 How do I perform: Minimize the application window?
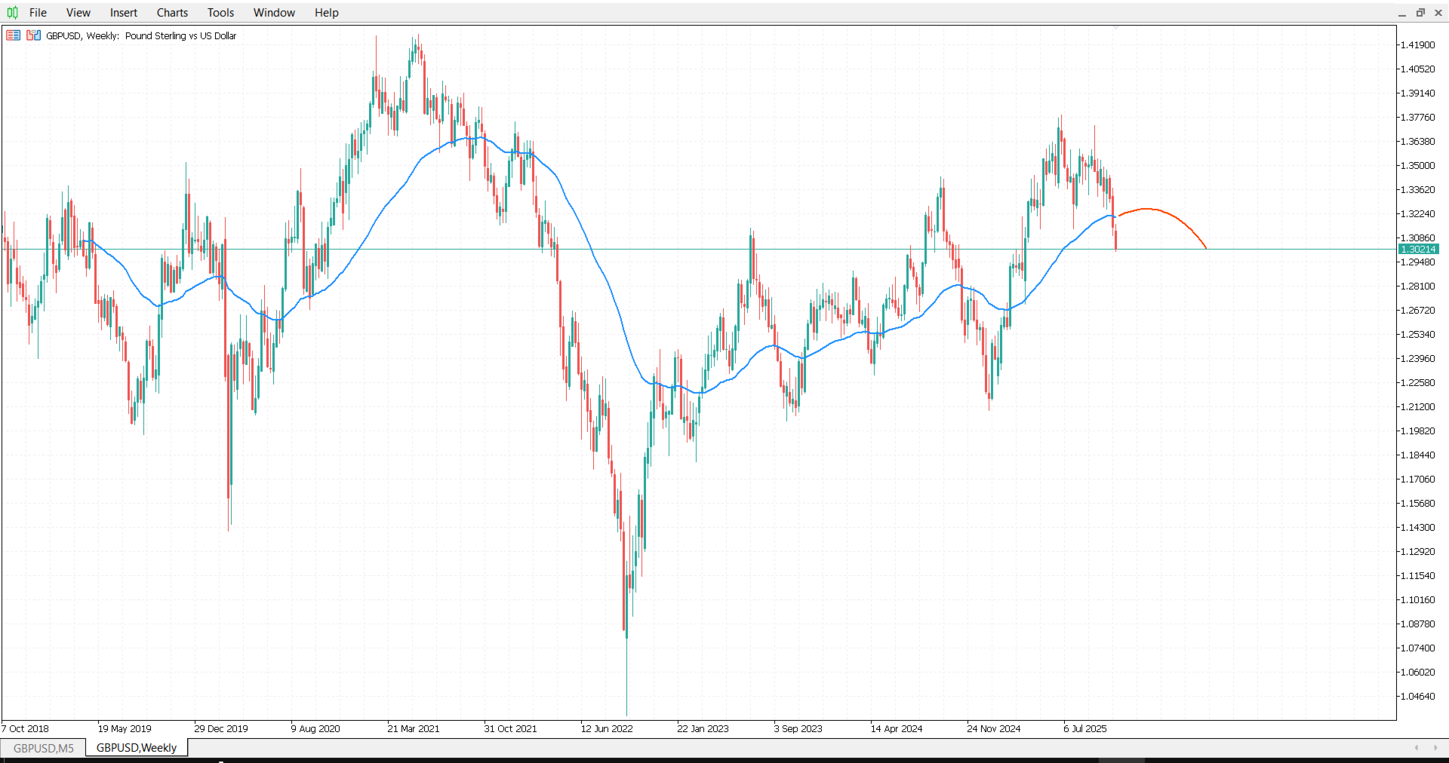pyautogui.click(x=1402, y=13)
